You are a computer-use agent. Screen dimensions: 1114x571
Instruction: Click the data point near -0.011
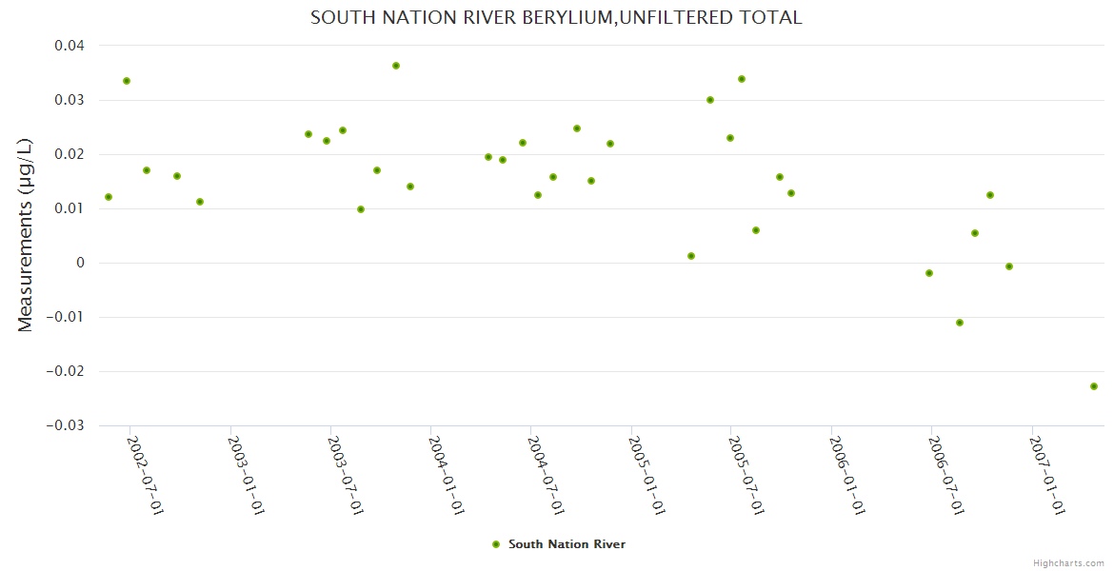(960, 323)
